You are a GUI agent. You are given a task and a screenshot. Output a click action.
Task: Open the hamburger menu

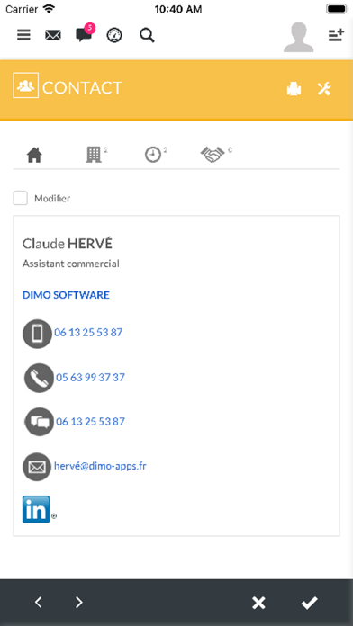click(x=23, y=36)
